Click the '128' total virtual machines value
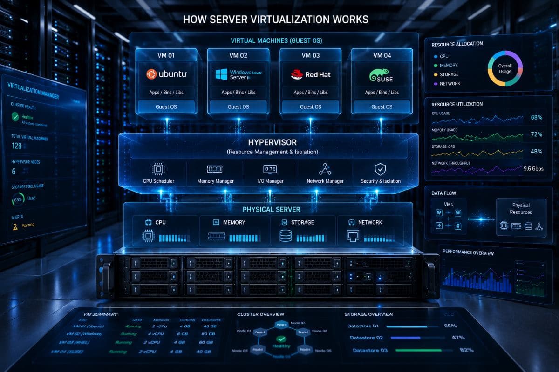 click(x=16, y=146)
